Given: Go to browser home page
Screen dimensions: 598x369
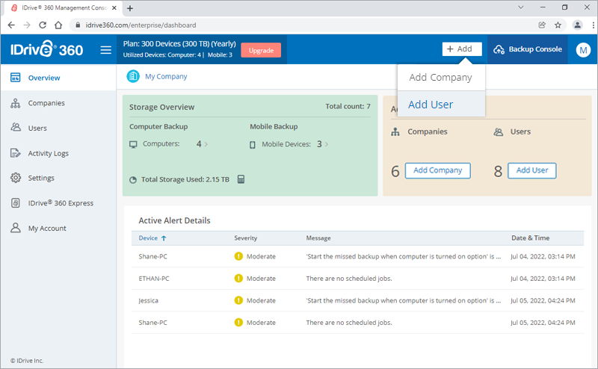Looking at the screenshot, I should pyautogui.click(x=58, y=25).
